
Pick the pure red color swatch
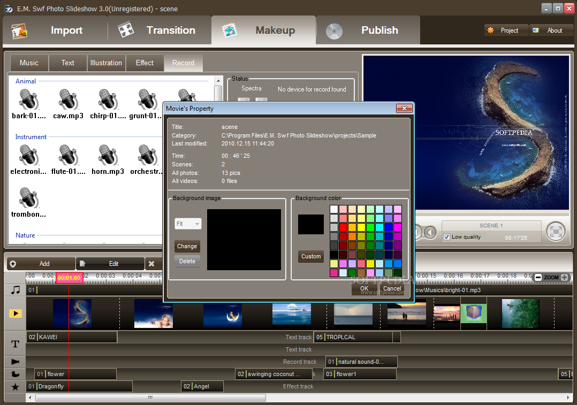point(343,227)
